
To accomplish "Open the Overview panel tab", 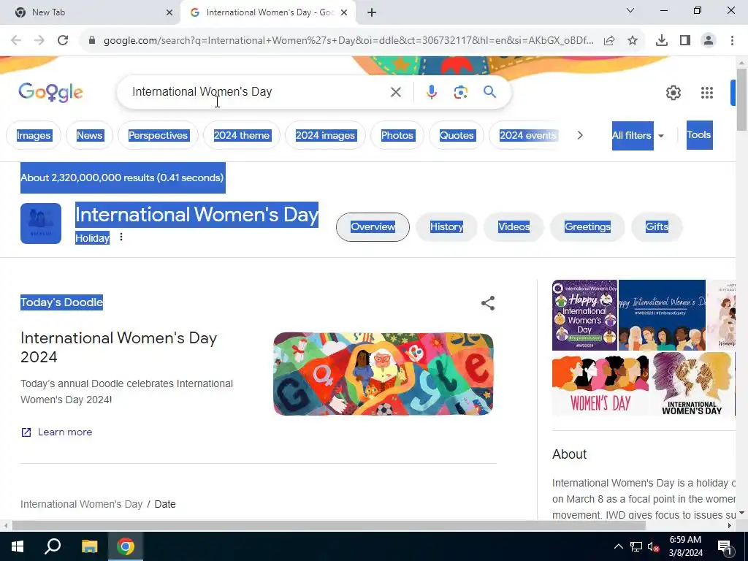I will pos(373,227).
